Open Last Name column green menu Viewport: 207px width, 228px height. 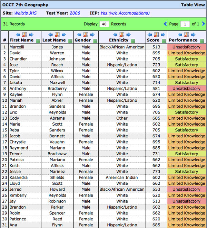click(x=70, y=40)
